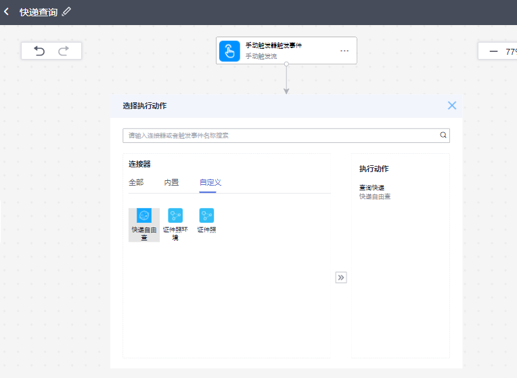Choose the 证件照 connector
517x378 pixels.
(x=207, y=221)
